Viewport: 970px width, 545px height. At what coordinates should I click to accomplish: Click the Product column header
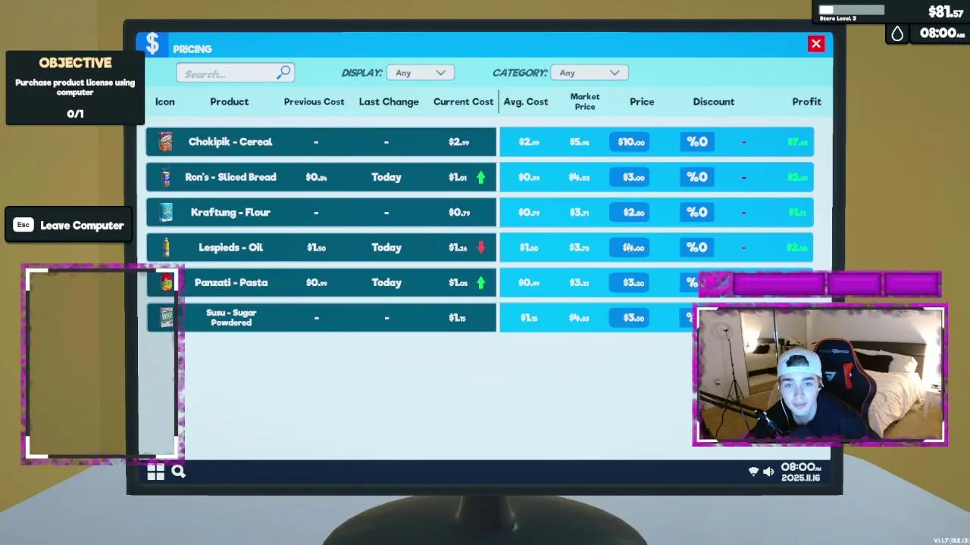[x=230, y=101]
